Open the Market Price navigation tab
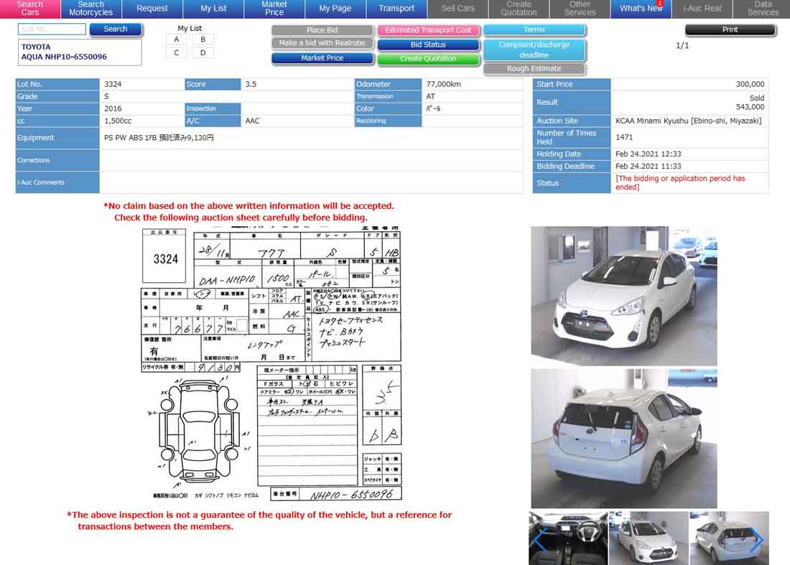The image size is (790, 565). click(x=274, y=9)
